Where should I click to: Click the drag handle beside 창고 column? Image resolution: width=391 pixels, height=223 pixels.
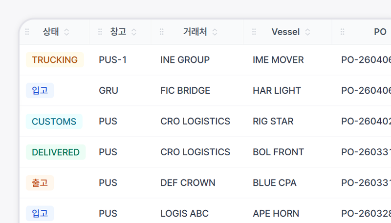point(100,32)
